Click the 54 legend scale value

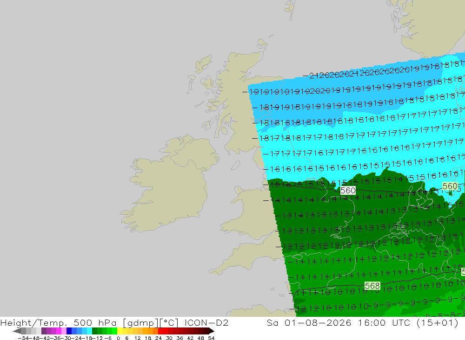(211, 338)
